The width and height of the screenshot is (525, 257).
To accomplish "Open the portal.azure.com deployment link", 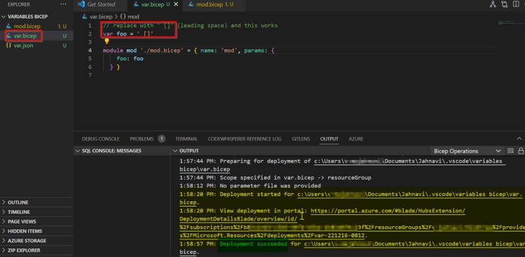I will coord(388,211).
